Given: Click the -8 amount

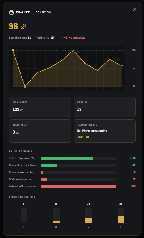Looking at the screenshot, I should (x=134, y=172).
